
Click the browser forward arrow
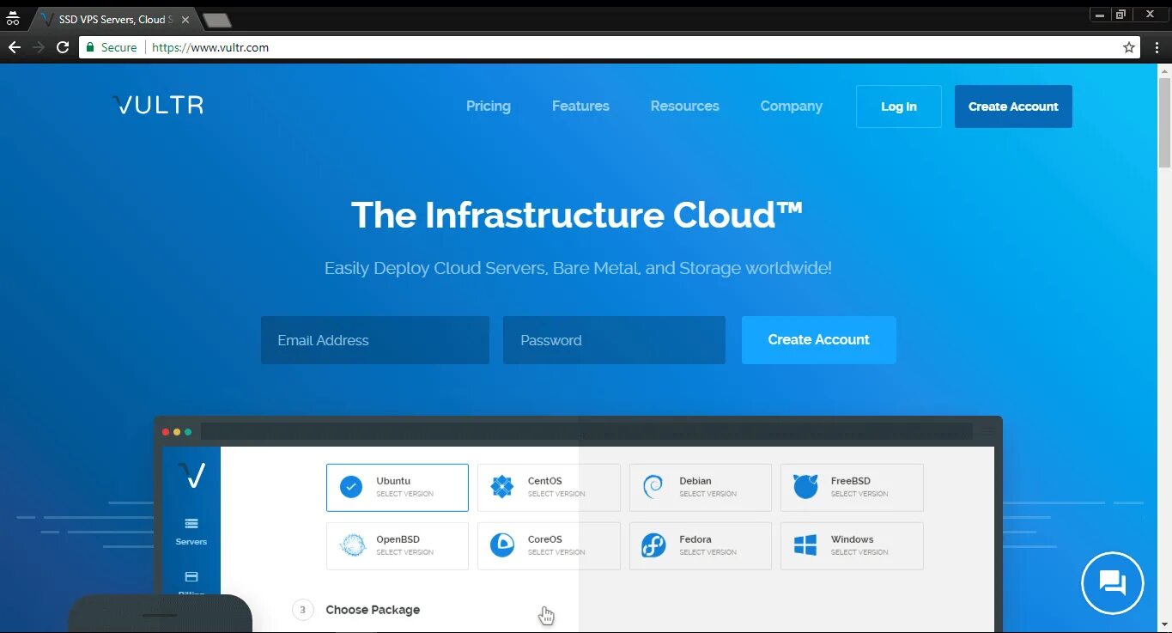pos(38,47)
